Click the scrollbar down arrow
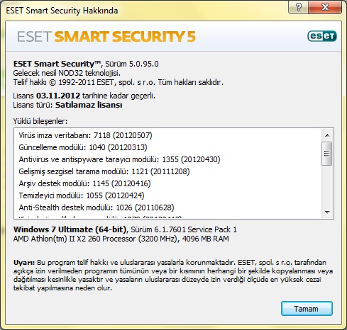The height and width of the screenshot is (330, 347). (x=327, y=212)
